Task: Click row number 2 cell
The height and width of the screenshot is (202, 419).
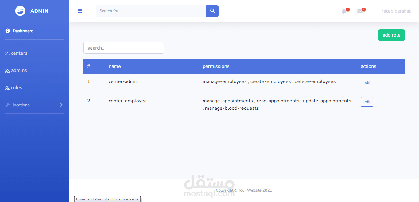Action: 89,101
